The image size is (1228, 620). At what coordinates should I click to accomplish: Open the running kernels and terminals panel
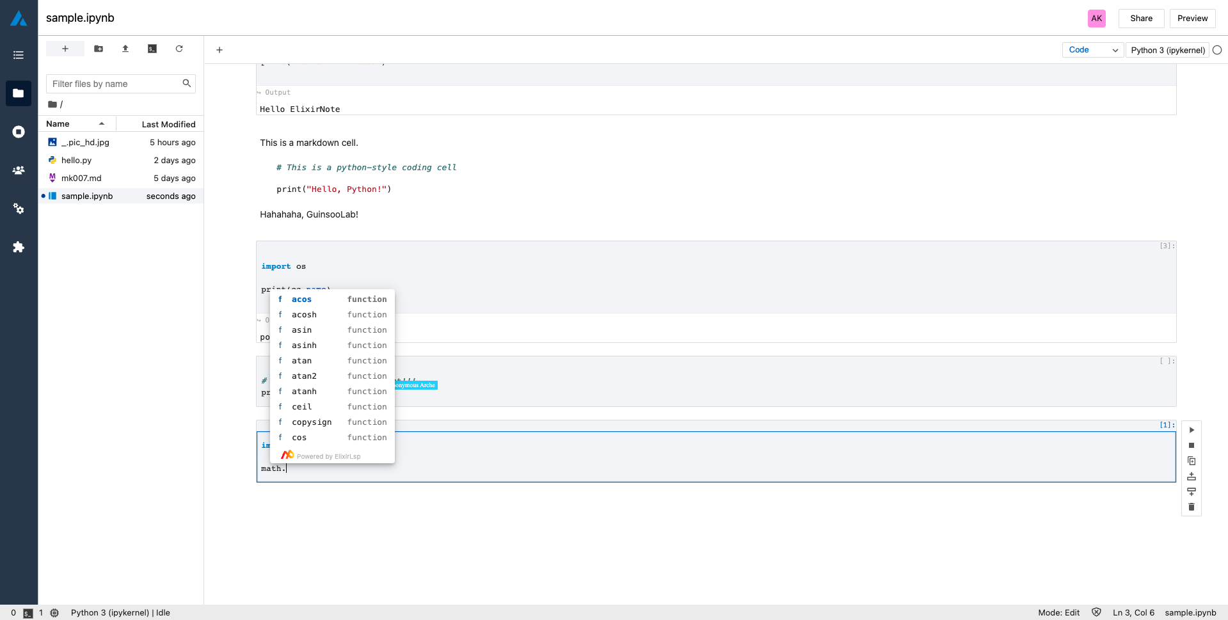click(x=19, y=132)
